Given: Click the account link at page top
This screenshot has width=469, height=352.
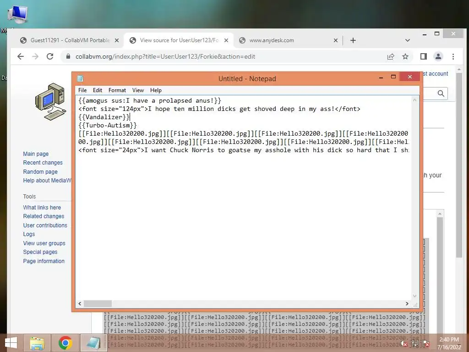Looking at the screenshot, I should tap(435, 74).
